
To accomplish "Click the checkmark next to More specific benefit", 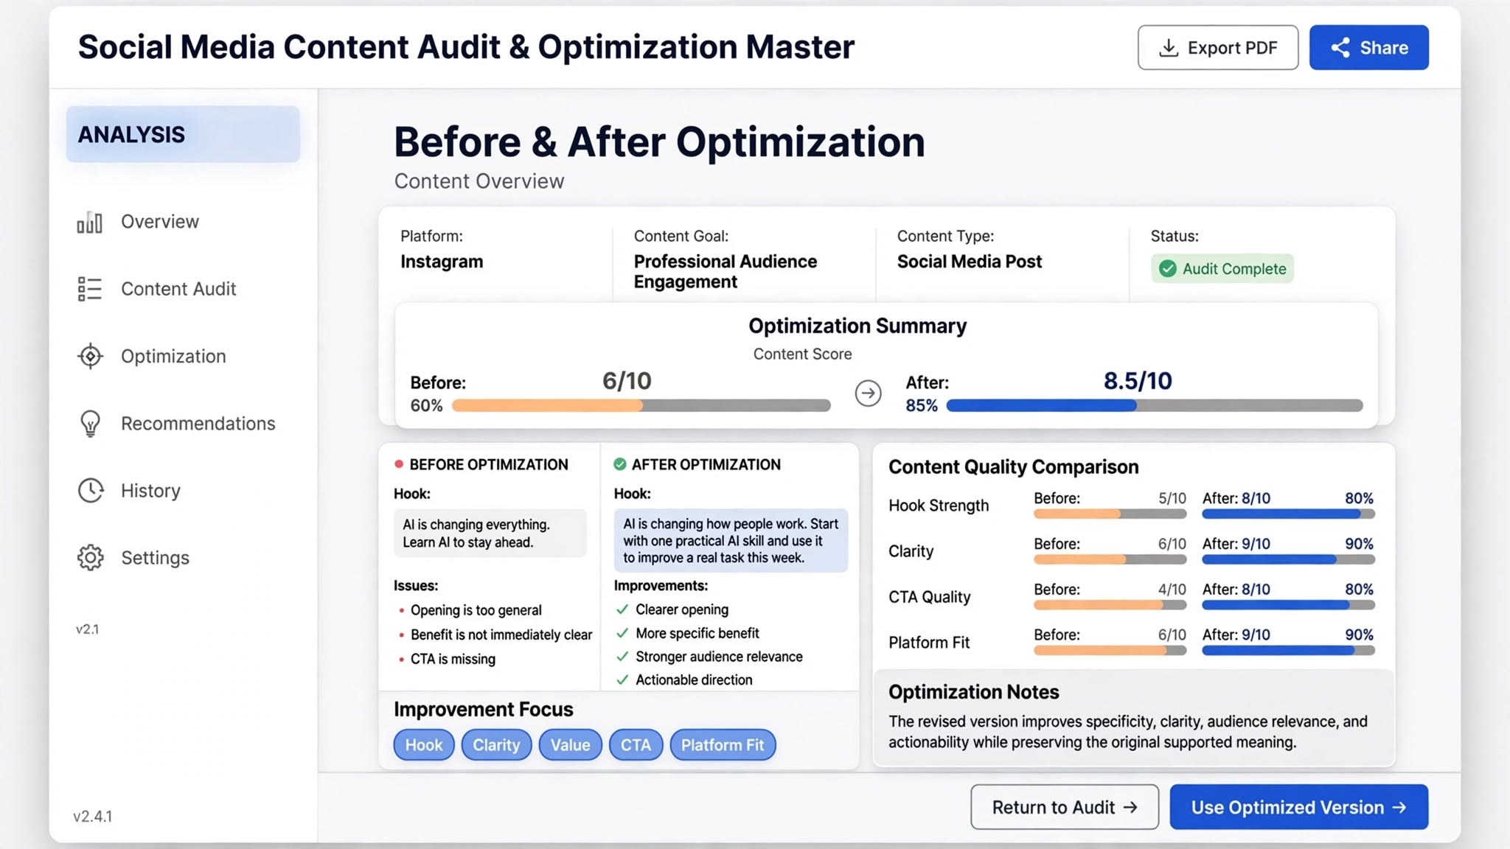I will click(x=622, y=633).
